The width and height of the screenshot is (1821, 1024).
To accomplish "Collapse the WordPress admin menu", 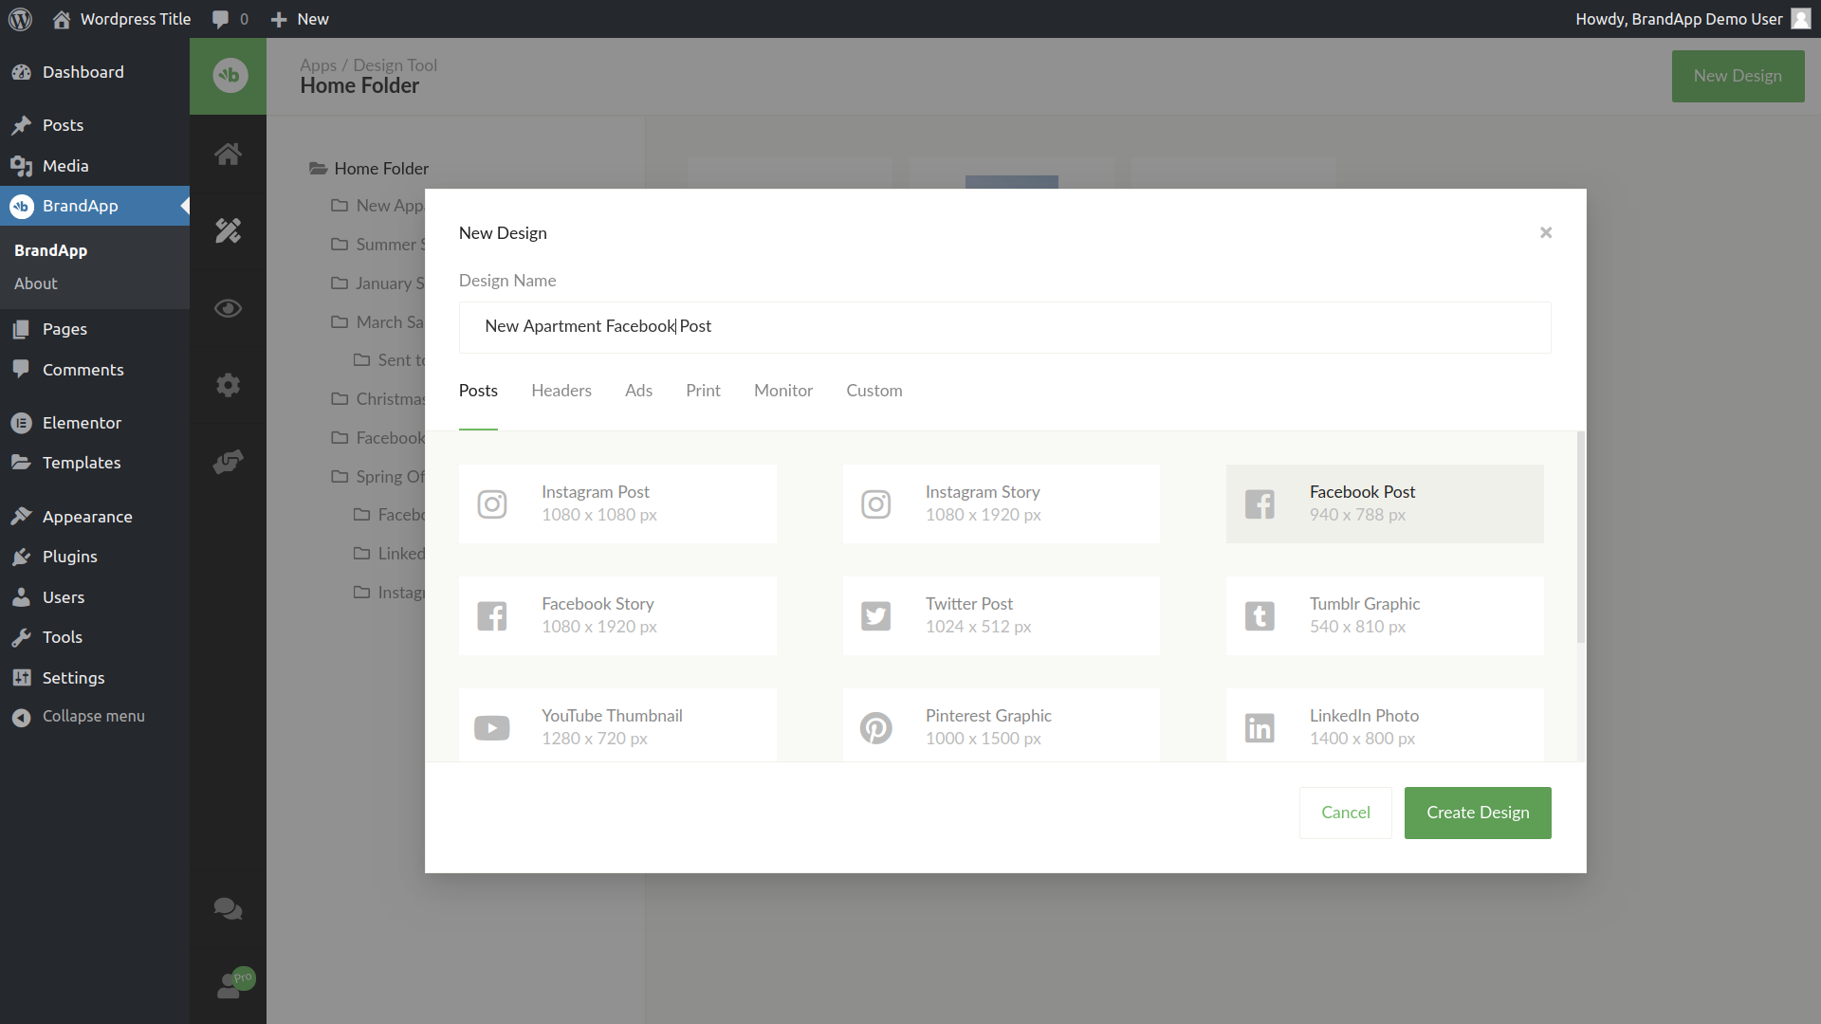I will (93, 717).
